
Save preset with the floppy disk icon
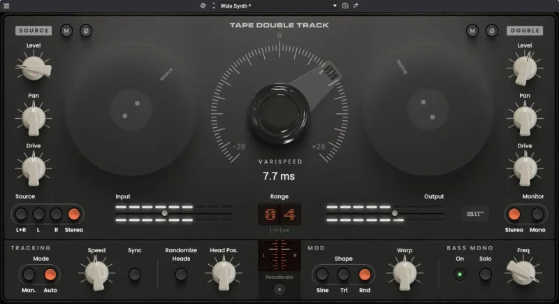pyautogui.click(x=345, y=6)
